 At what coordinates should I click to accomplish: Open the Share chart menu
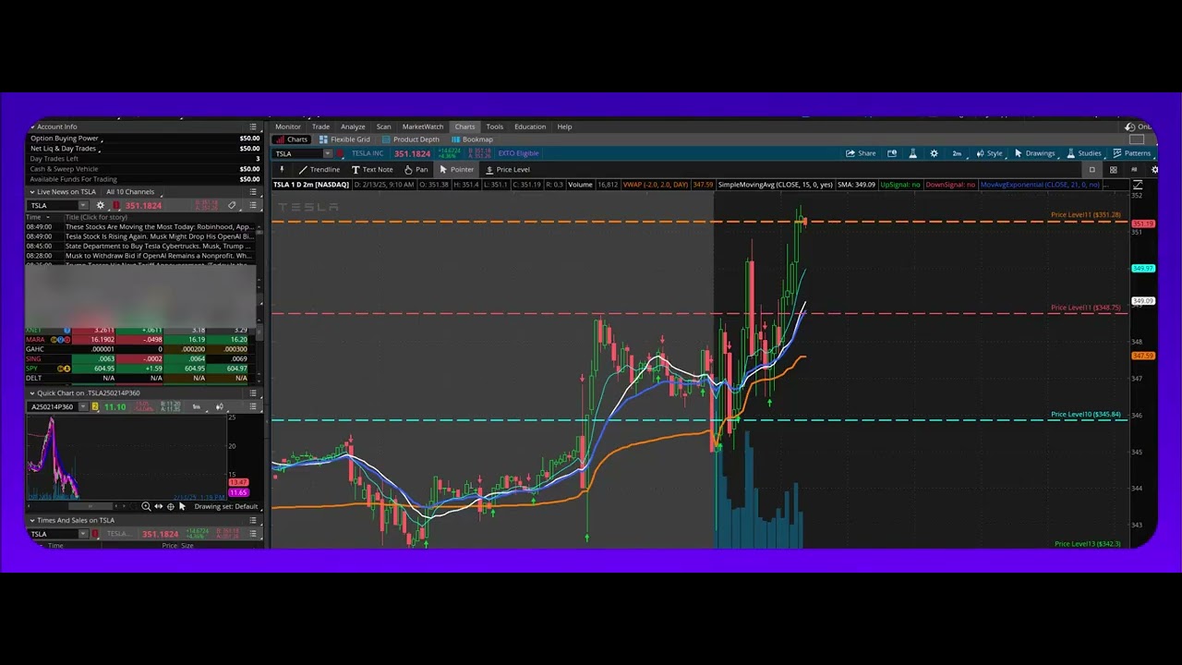click(x=861, y=153)
